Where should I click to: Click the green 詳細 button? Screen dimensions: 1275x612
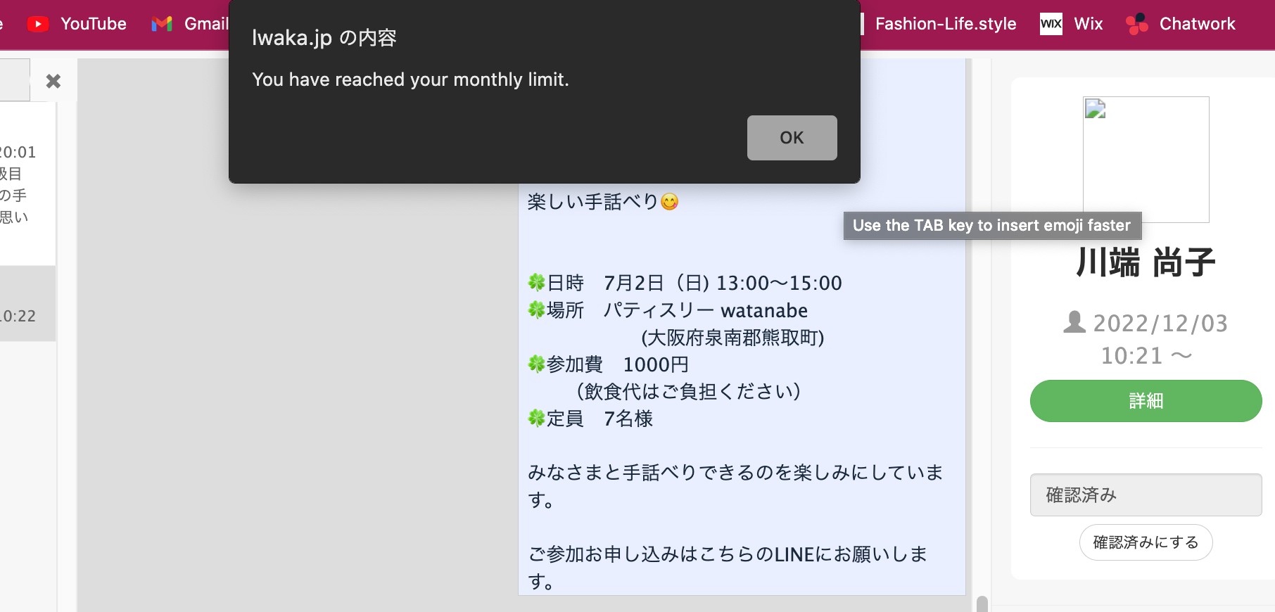1146,401
